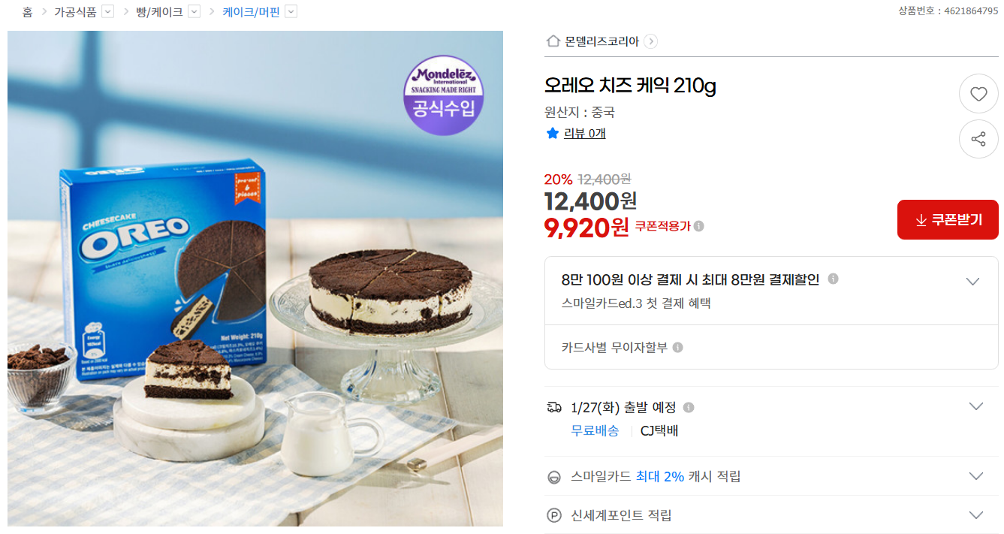The image size is (1004, 534).
Task: Open the 가공식품 breadcrumb dropdown
Action: [x=107, y=11]
